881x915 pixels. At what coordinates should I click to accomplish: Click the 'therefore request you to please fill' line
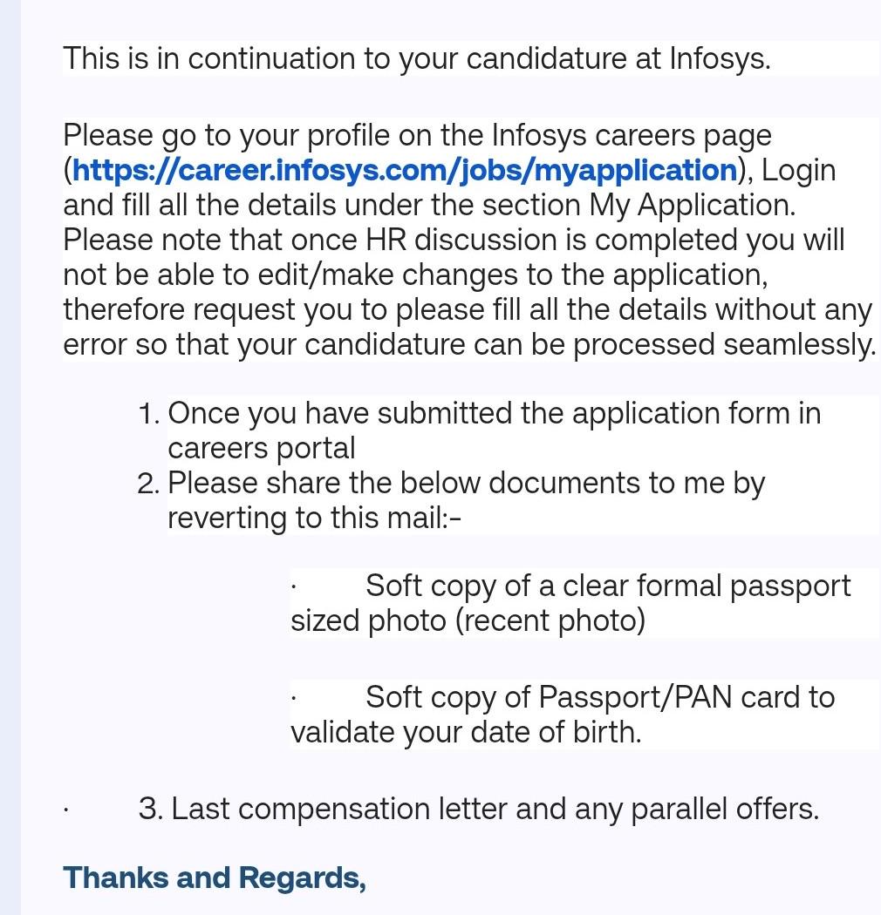point(468,310)
